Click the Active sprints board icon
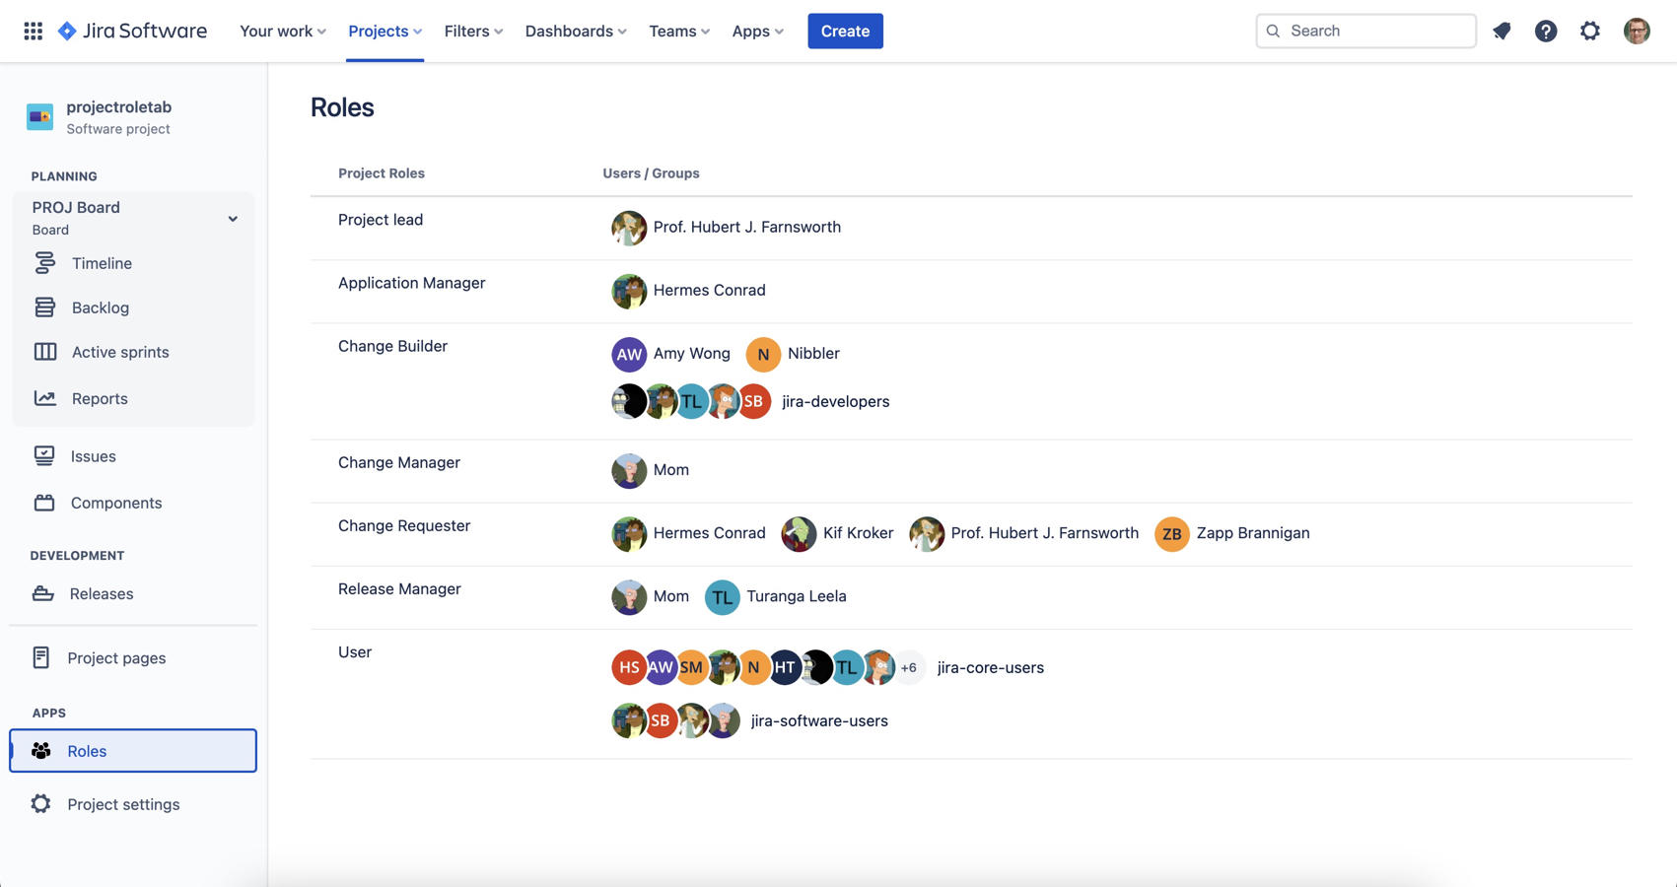Image resolution: width=1677 pixels, height=887 pixels. (45, 352)
